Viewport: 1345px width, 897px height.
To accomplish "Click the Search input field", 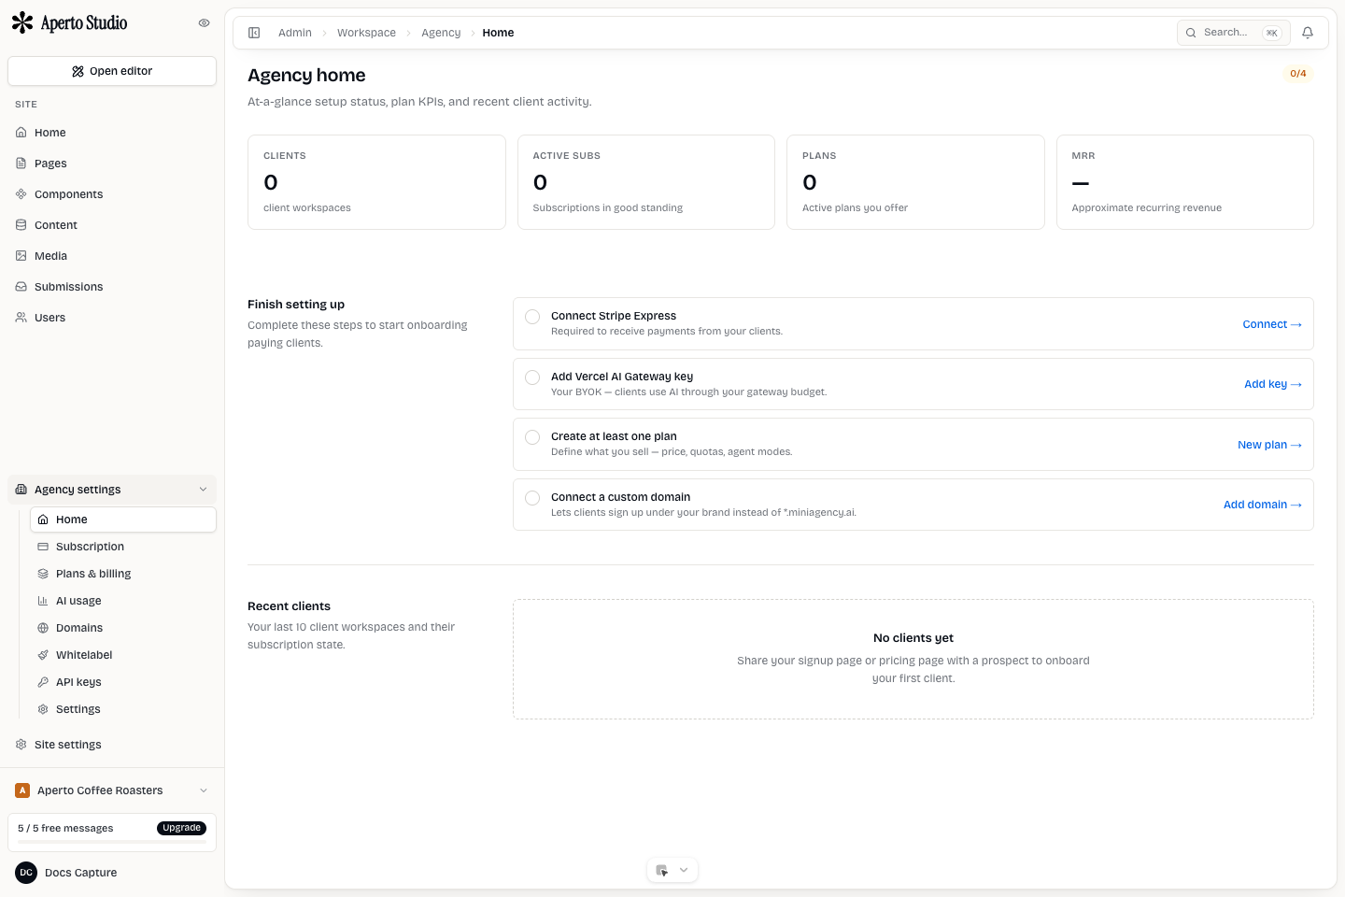I will pyautogui.click(x=1234, y=33).
